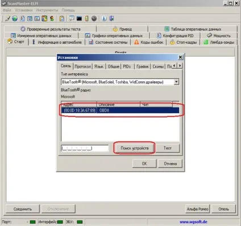Click the clipboard icon in toolbar
This screenshot has height=226, width=241.
[x=62, y=19]
